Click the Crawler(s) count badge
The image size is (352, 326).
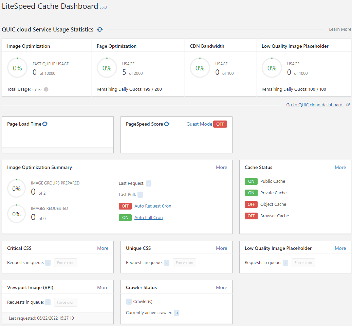pos(129,302)
